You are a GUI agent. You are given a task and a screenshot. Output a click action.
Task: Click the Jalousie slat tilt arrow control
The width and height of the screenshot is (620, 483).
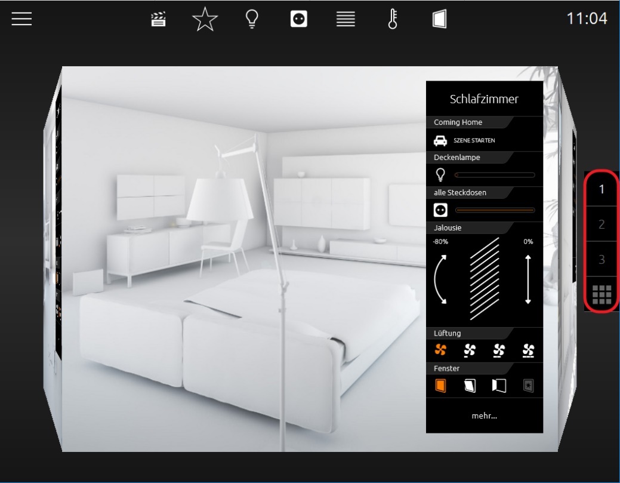coord(440,279)
